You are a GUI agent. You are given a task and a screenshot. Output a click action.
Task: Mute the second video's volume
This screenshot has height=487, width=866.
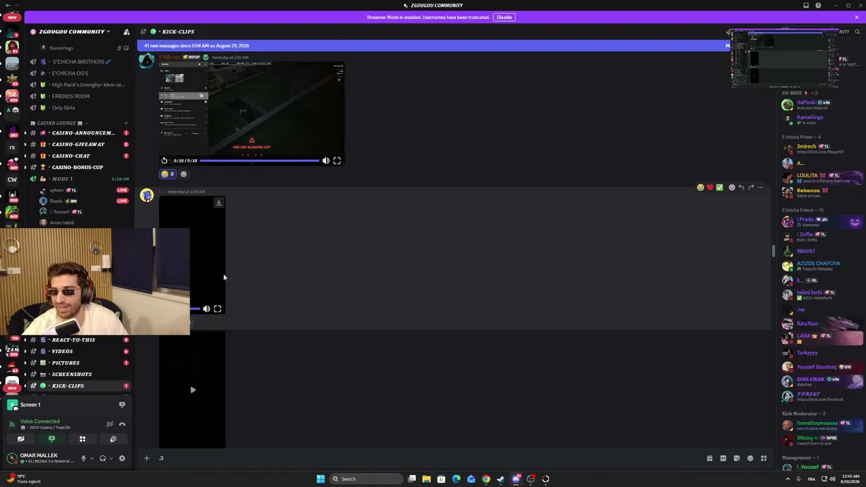point(206,308)
